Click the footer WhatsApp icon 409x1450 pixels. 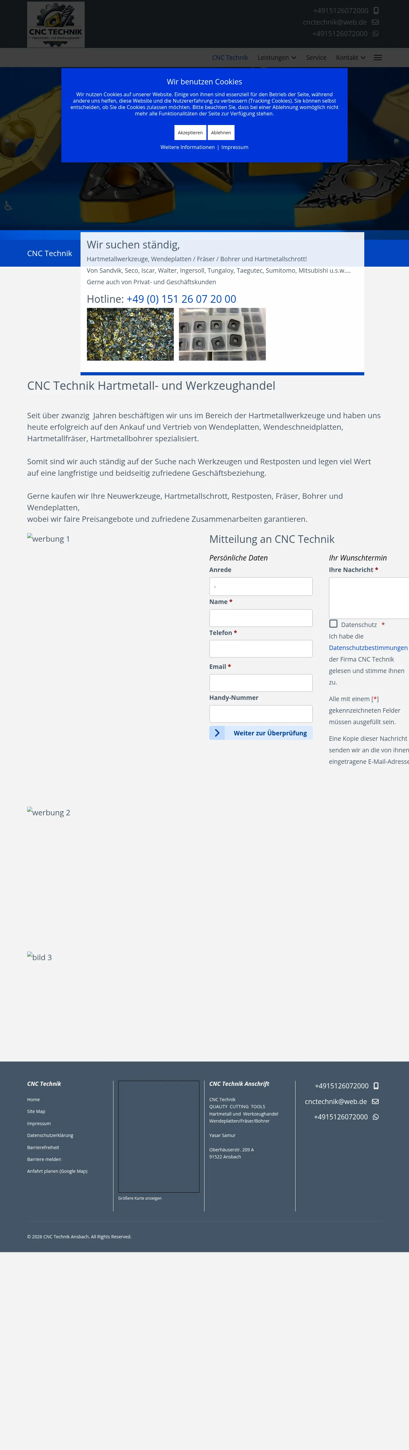(x=376, y=1117)
